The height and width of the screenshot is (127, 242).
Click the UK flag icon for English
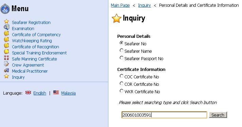28,93
